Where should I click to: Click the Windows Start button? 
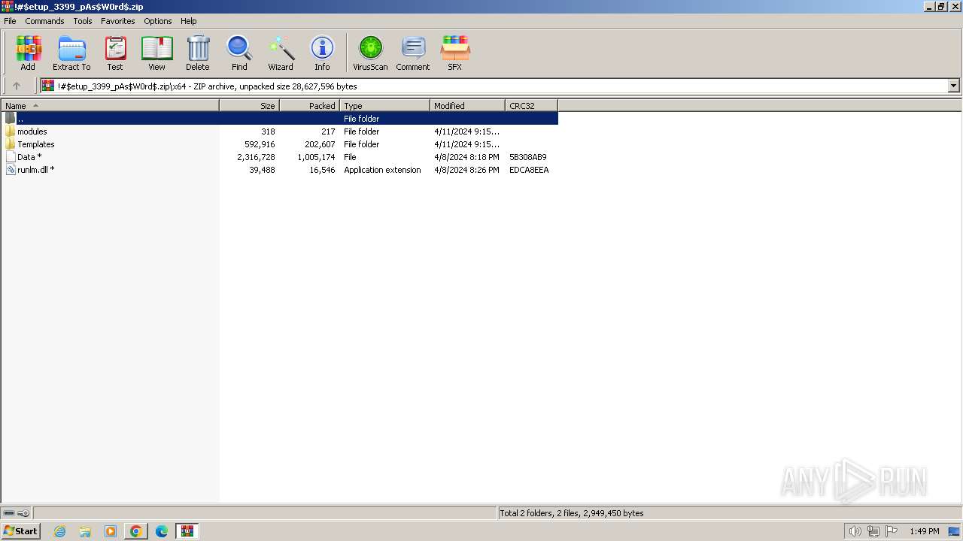21,531
